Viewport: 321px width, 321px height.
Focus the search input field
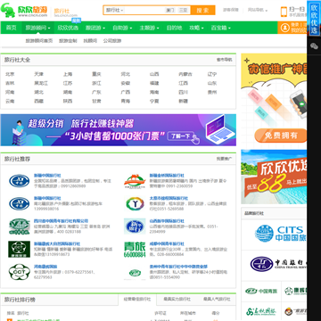[144, 10]
